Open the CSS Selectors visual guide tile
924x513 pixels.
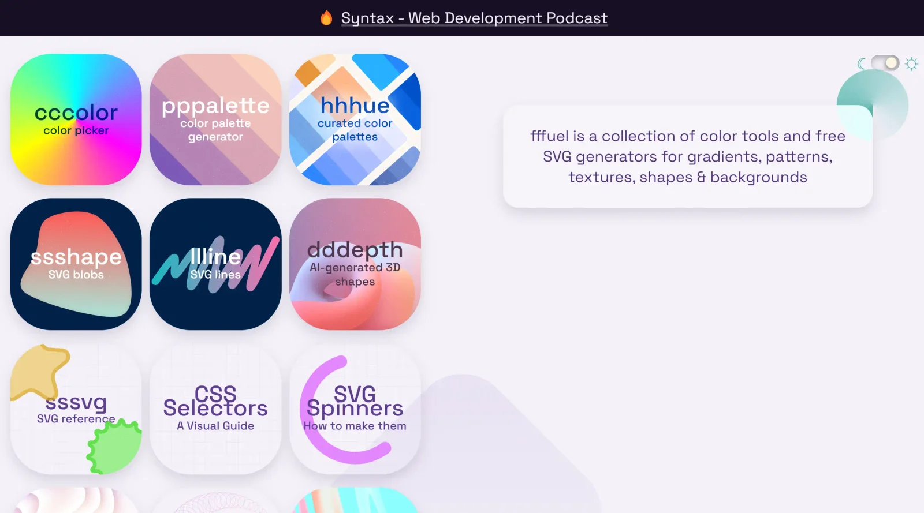pyautogui.click(x=215, y=409)
